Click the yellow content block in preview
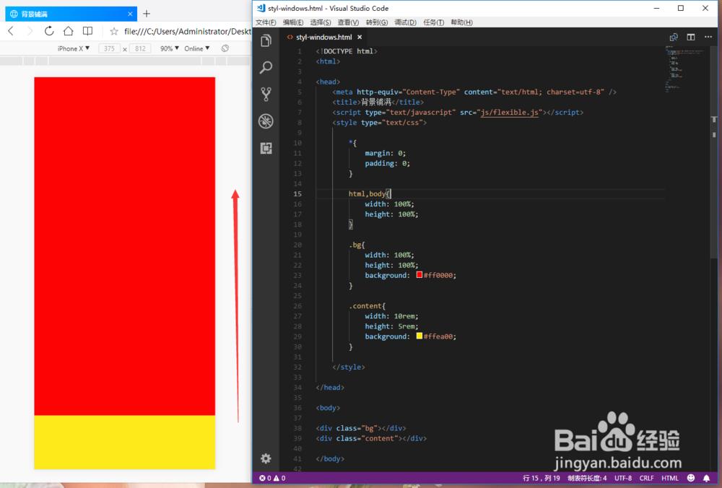The width and height of the screenshot is (722, 488). (x=124, y=442)
